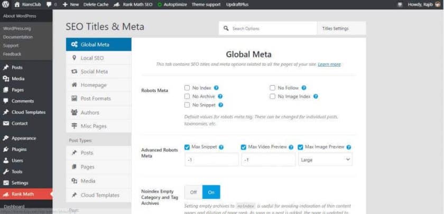Image resolution: width=444 pixels, height=214 pixels.
Task: Open the Posts tab under Post Types
Action: (98, 153)
